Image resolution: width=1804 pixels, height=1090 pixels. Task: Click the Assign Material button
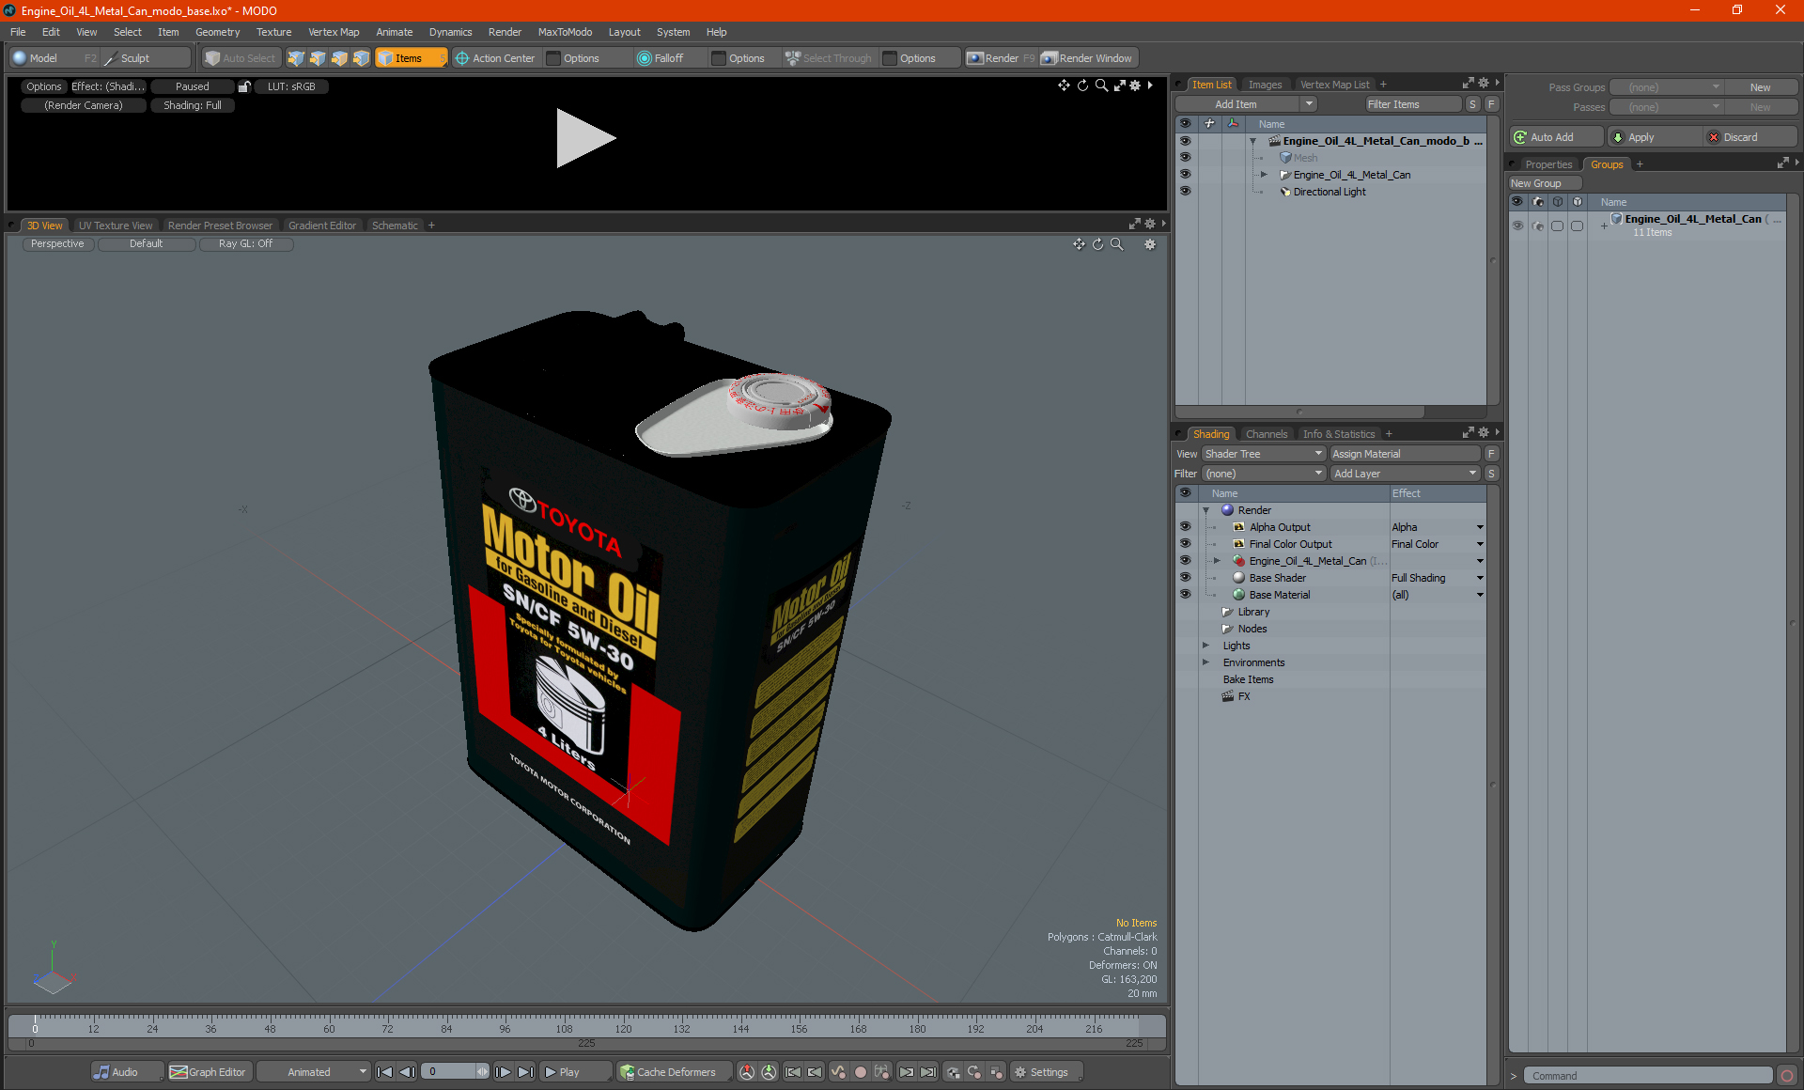click(1406, 454)
